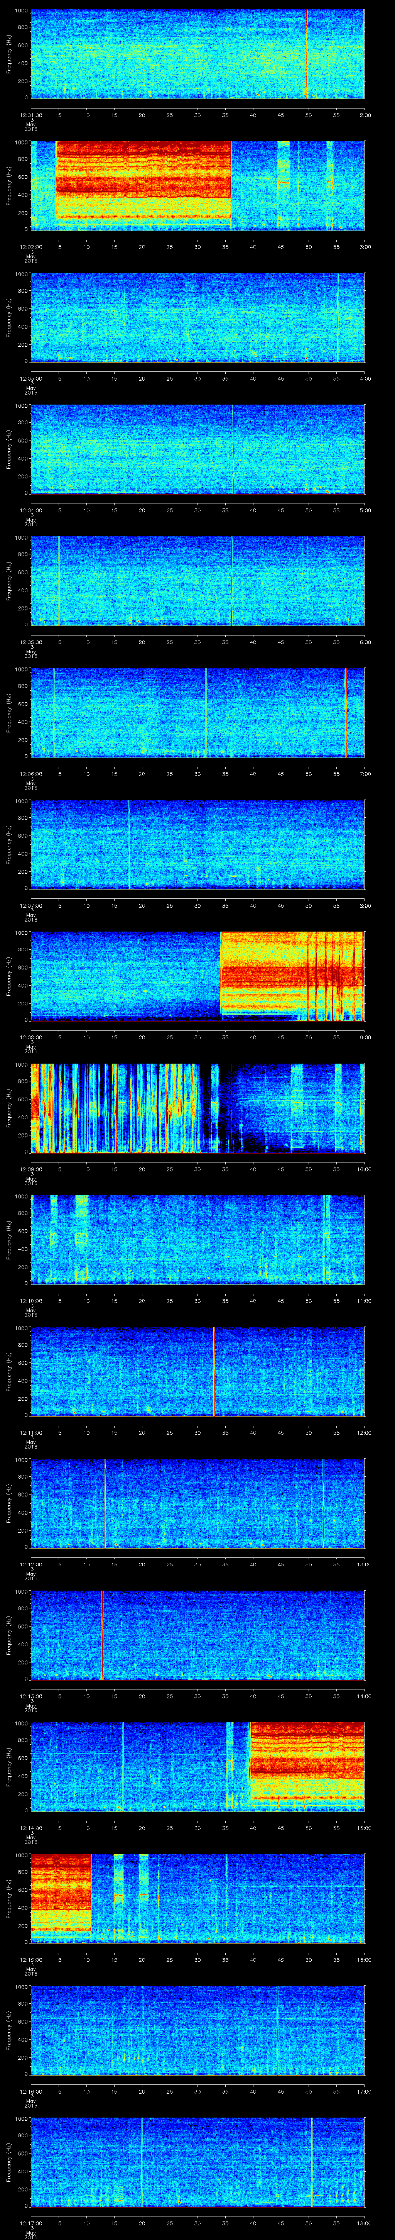Open the spectrogram panel starting at 12:04:00
395x2240 pixels.
click(197, 449)
